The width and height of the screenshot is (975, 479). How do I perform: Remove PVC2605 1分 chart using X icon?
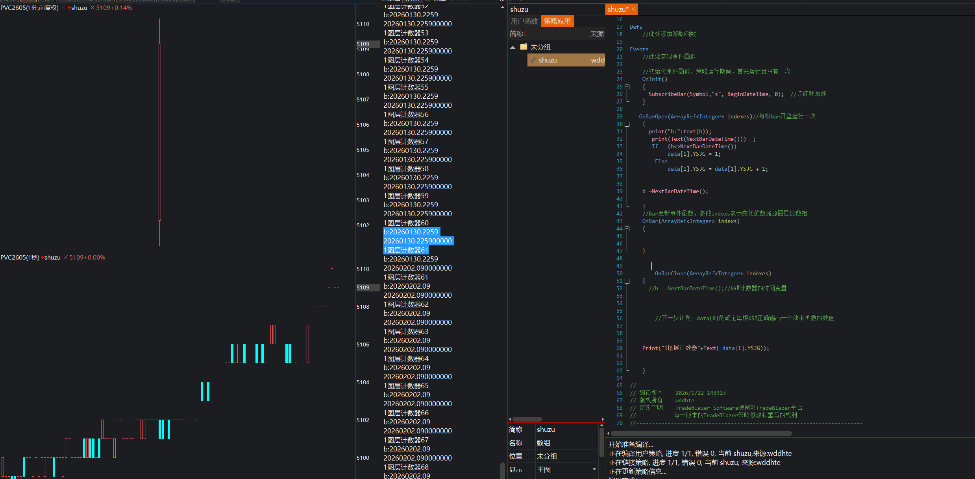(x=63, y=8)
